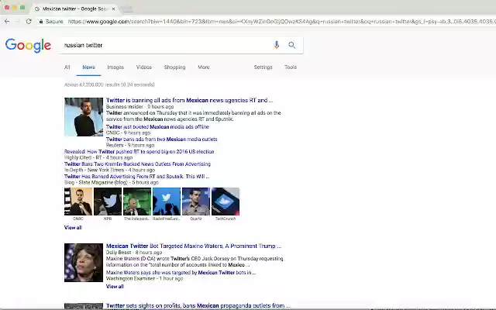
Task: Click the 'About 47,200,000 results' text
Action: point(109,84)
